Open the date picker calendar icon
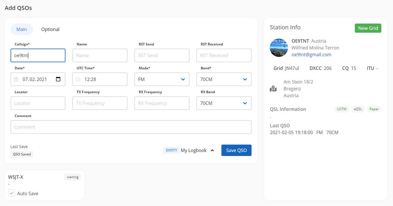 point(58,79)
